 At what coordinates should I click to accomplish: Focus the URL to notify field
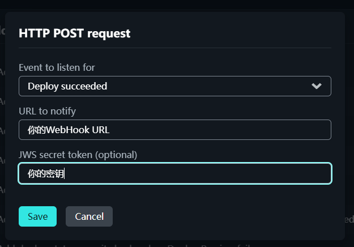click(174, 130)
